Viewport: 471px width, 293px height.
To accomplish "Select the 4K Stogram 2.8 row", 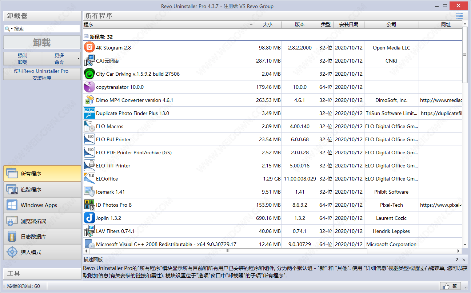I will click(x=272, y=48).
